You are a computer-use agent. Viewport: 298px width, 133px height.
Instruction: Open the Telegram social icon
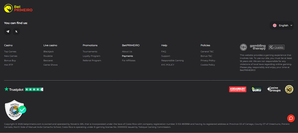point(8,31)
